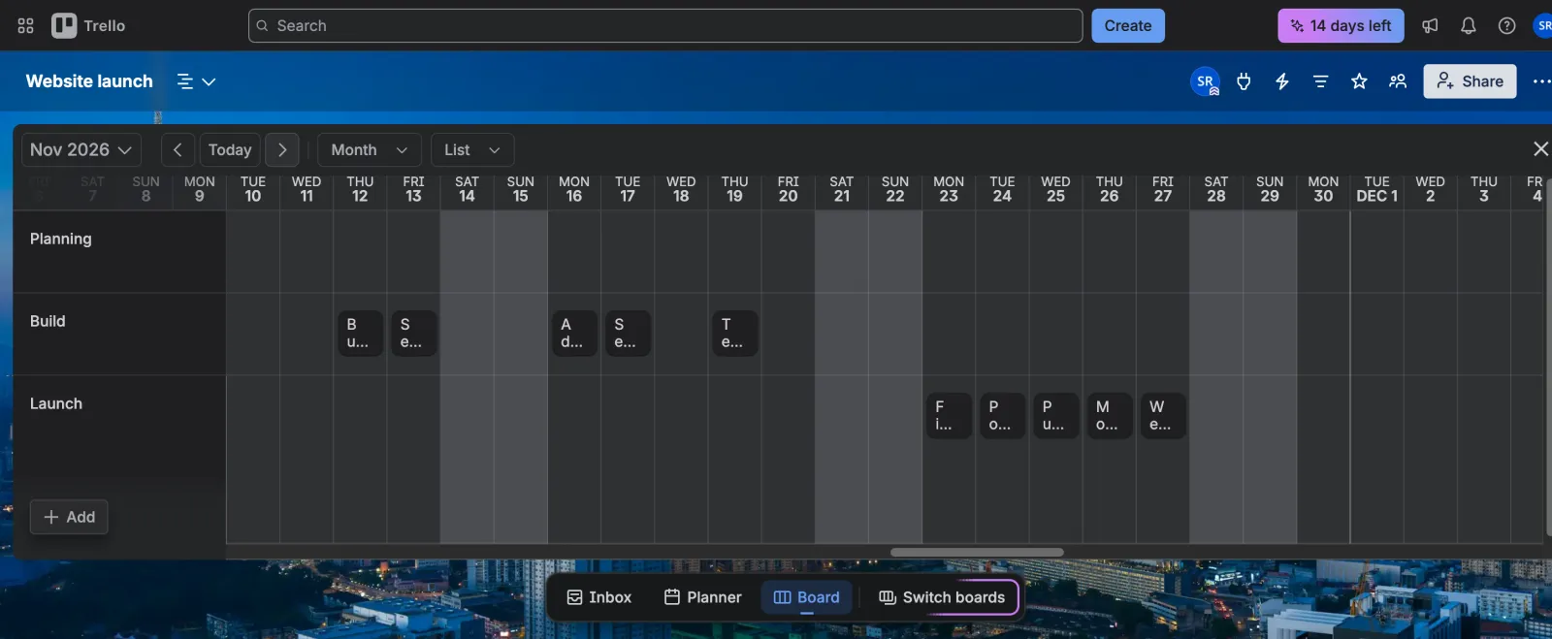Viewport: 1552px width, 639px height.
Task: Switch to the Board tab
Action: pos(807,597)
